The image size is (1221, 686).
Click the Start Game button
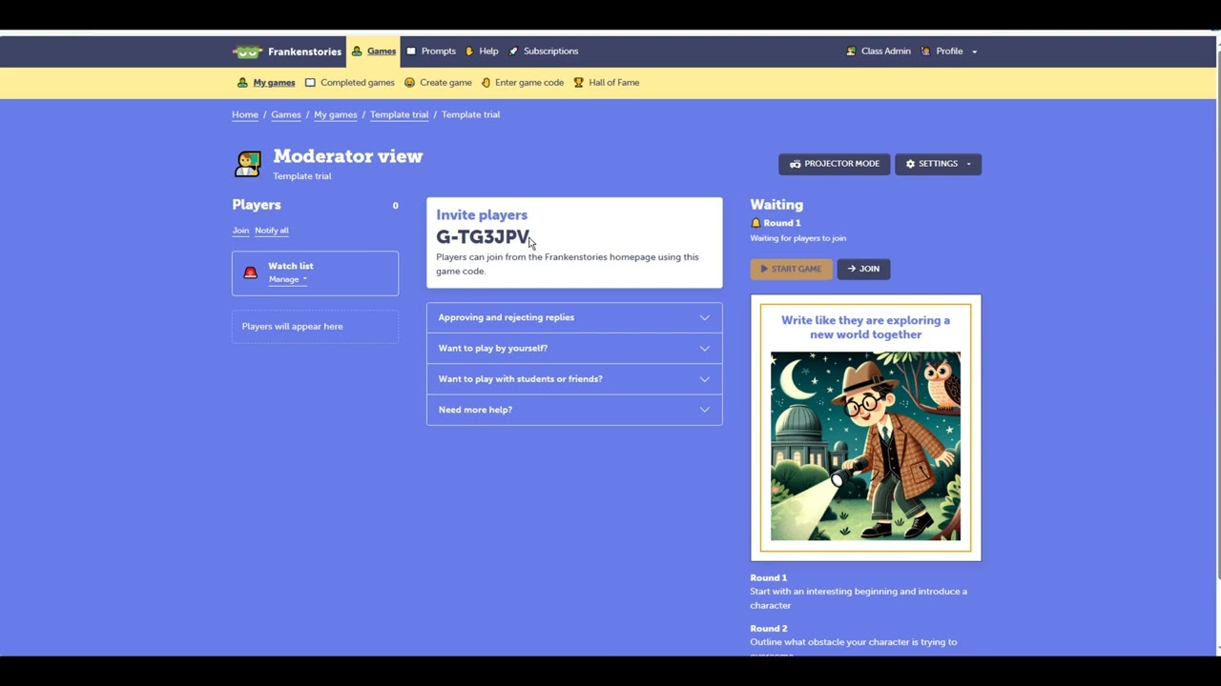pos(791,269)
